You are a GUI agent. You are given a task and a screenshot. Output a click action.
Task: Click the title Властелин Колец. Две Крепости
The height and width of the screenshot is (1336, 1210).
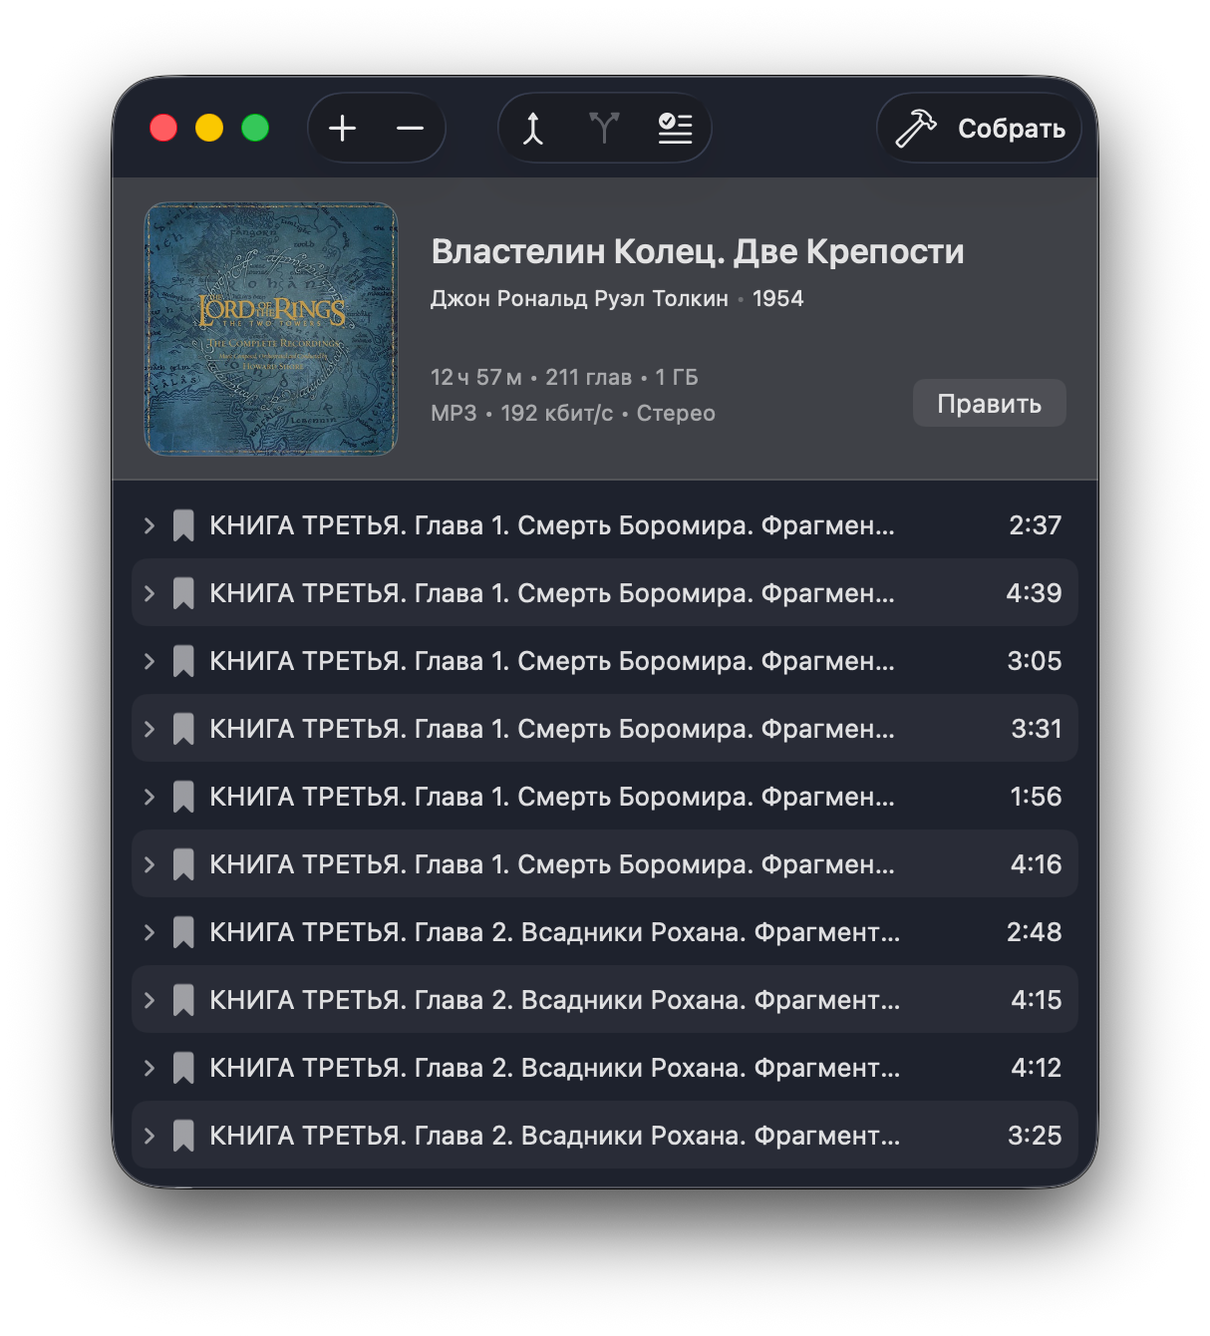697,251
